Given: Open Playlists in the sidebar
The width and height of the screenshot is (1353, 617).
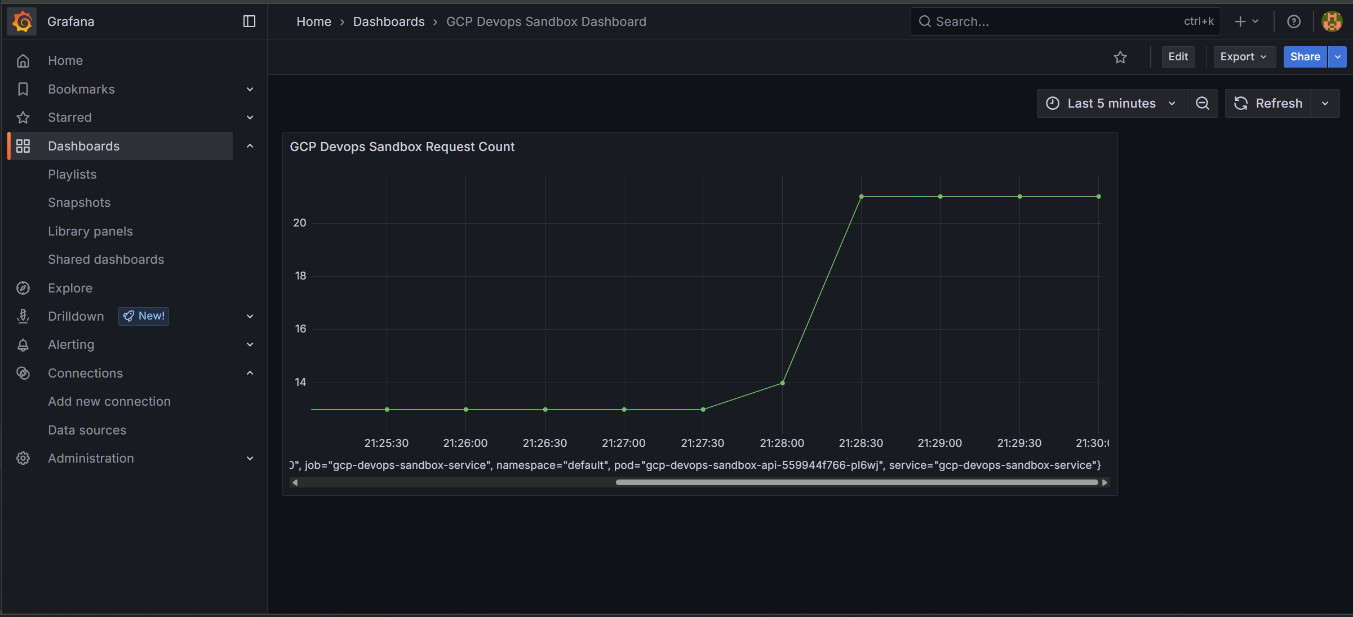Looking at the screenshot, I should [72, 174].
